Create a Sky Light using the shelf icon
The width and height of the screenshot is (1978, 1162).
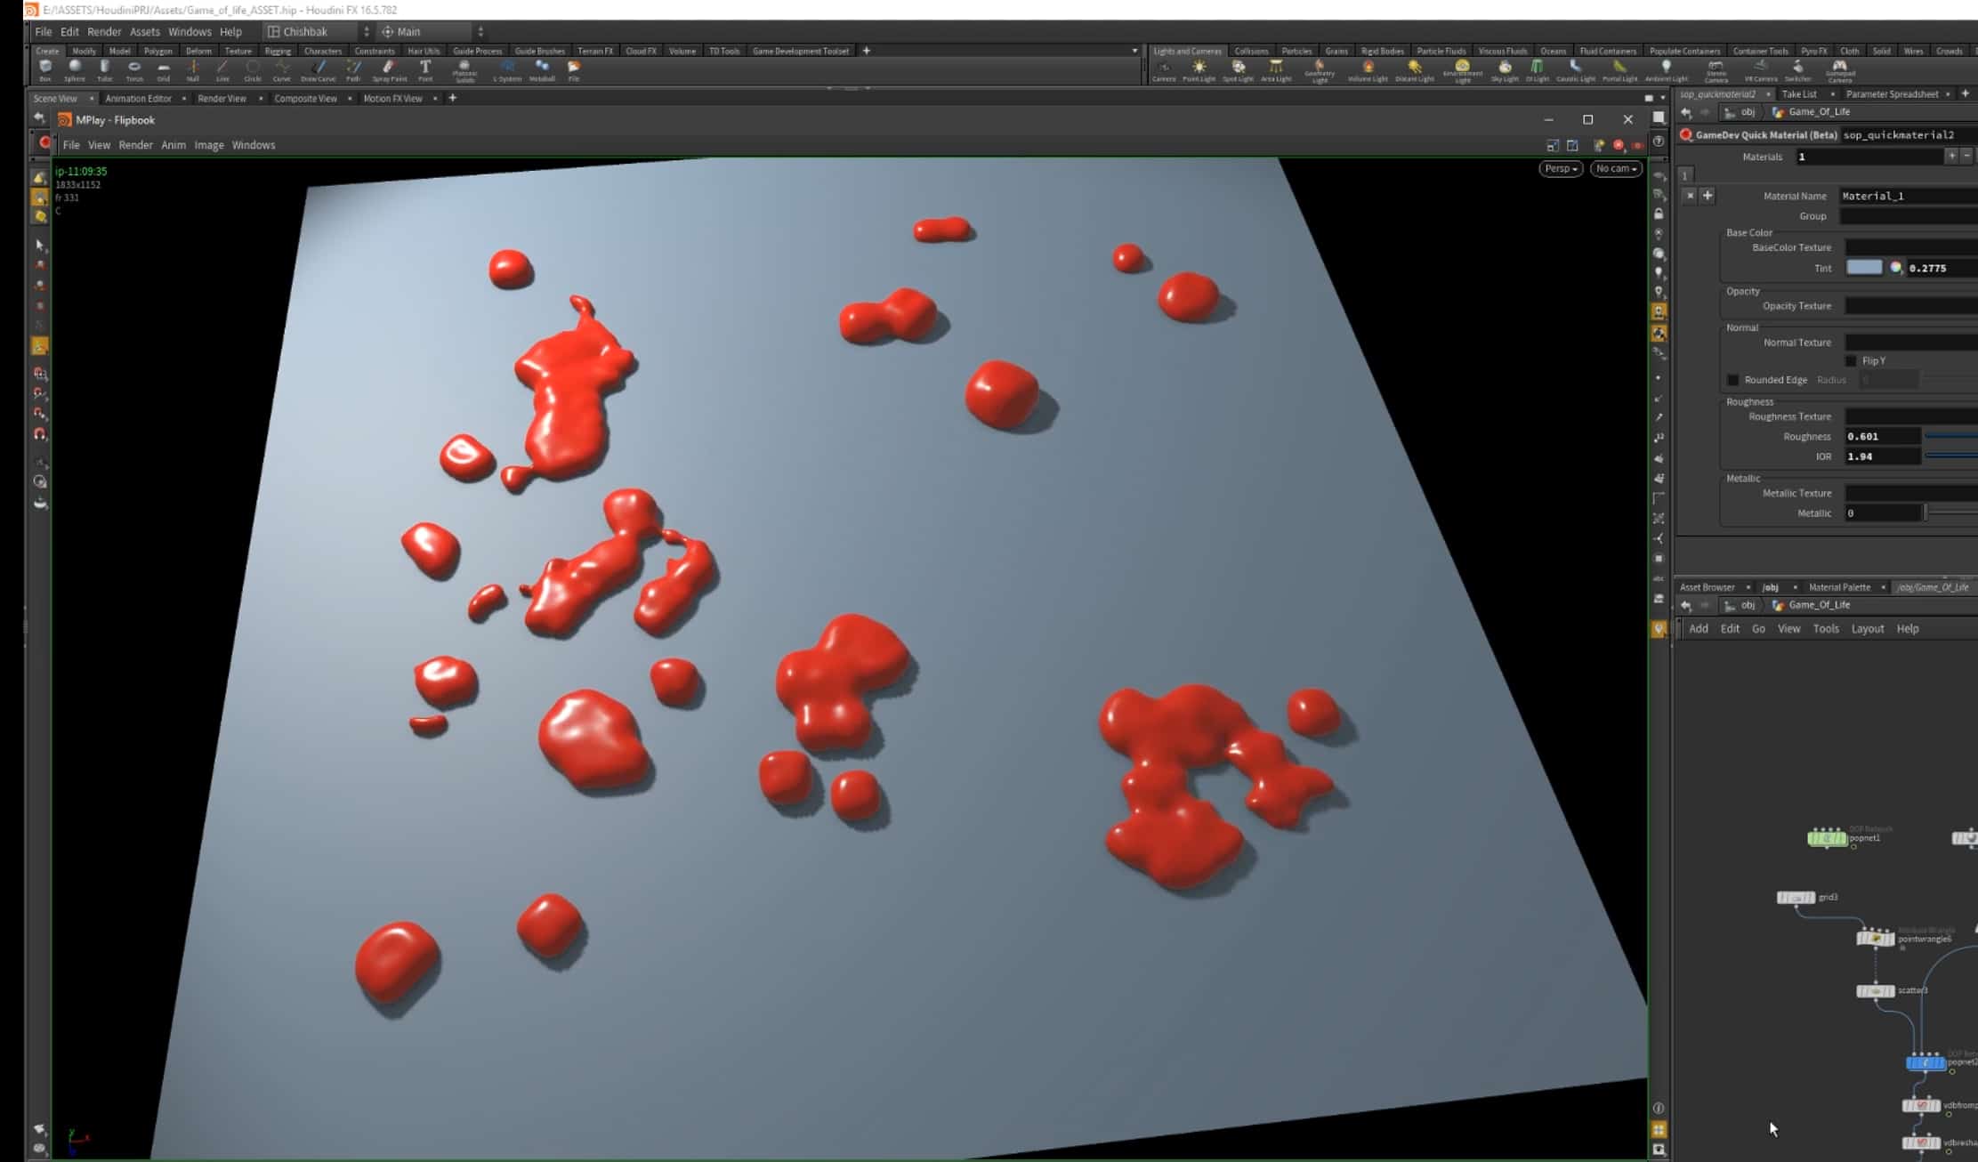pyautogui.click(x=1505, y=68)
